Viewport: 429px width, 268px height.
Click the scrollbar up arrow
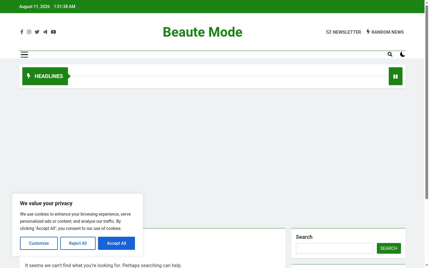[x=427, y=2]
